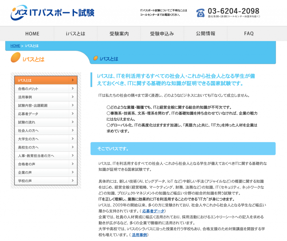
Task: Open 合格のメリット in the sidebar menu
Action: (46, 88)
